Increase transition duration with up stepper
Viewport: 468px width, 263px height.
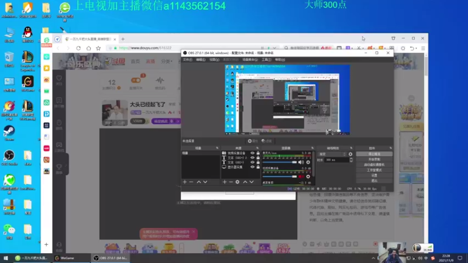coord(351,158)
